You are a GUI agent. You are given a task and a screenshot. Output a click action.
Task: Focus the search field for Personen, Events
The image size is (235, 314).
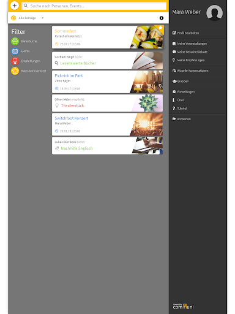tap(94, 6)
